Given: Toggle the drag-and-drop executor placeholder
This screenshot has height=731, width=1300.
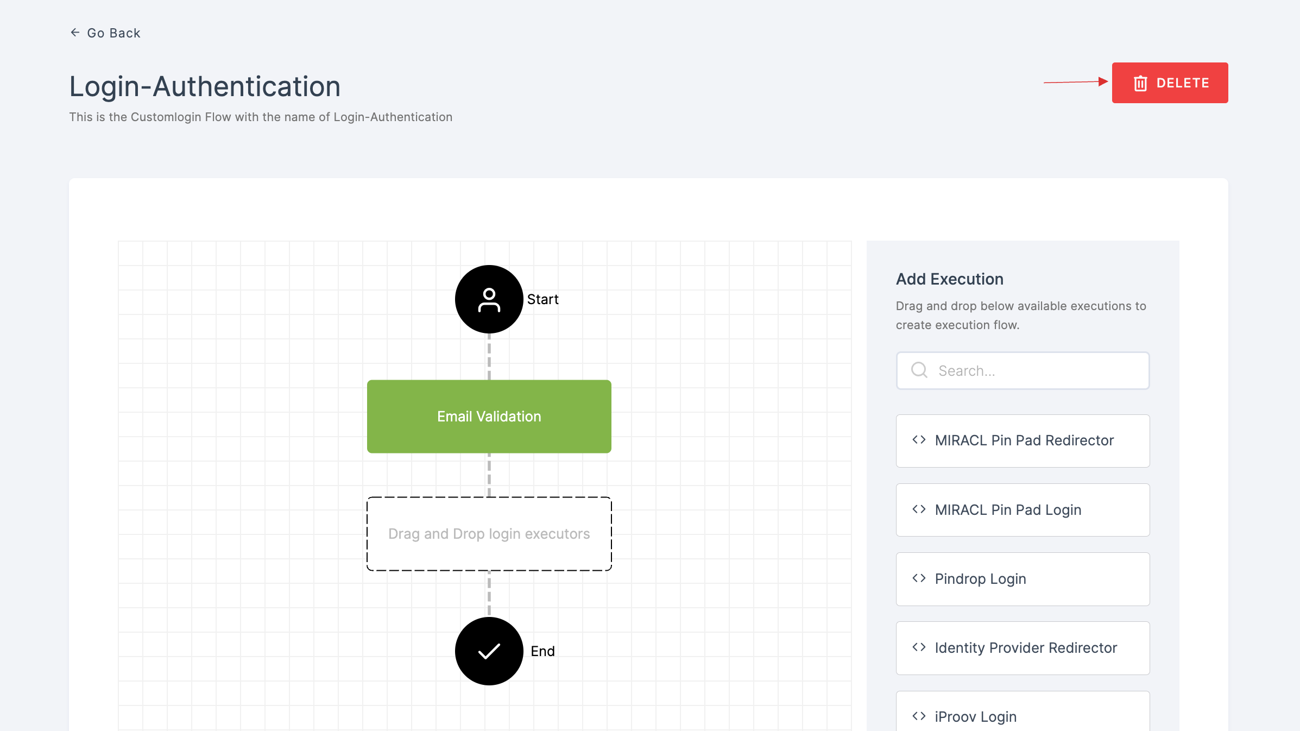Looking at the screenshot, I should tap(488, 533).
